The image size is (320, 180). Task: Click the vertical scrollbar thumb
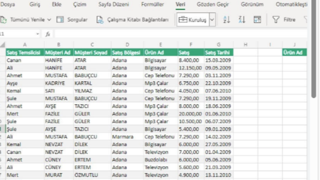coord(314,49)
